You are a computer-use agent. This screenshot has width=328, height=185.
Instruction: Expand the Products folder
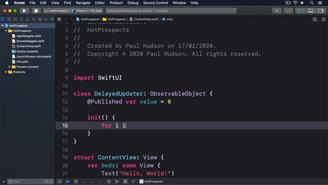coord(6,72)
